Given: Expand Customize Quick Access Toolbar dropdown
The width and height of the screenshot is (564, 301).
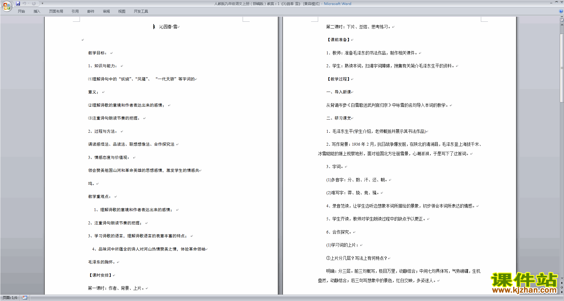Looking at the screenshot, I should 42,4.
